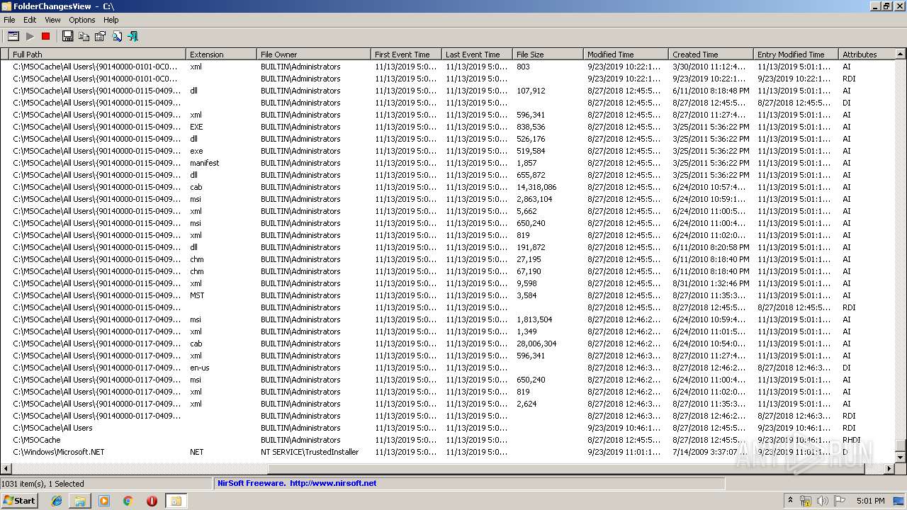Image resolution: width=907 pixels, height=510 pixels.
Task: Click the file size 838,536 cell
Action: pyautogui.click(x=531, y=127)
